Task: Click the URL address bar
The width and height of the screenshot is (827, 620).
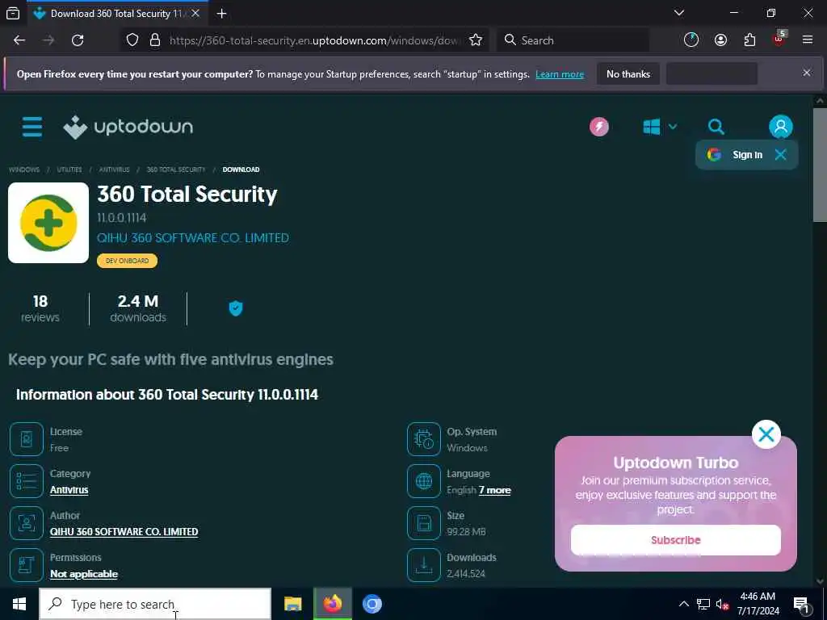Action: tap(314, 40)
